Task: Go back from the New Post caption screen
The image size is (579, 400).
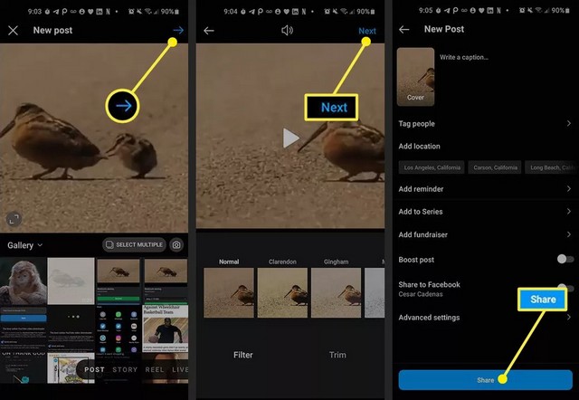Action: pyautogui.click(x=404, y=30)
